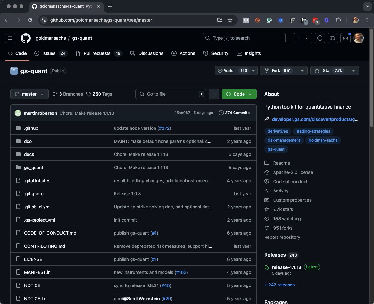Click the Grammarly extension icon
Screen dimensions: 374x304
pyautogui.click(x=269, y=20)
